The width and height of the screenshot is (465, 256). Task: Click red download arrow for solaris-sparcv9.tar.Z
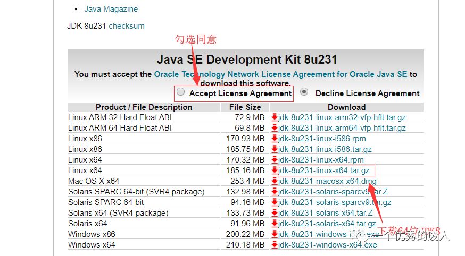tap(275, 192)
